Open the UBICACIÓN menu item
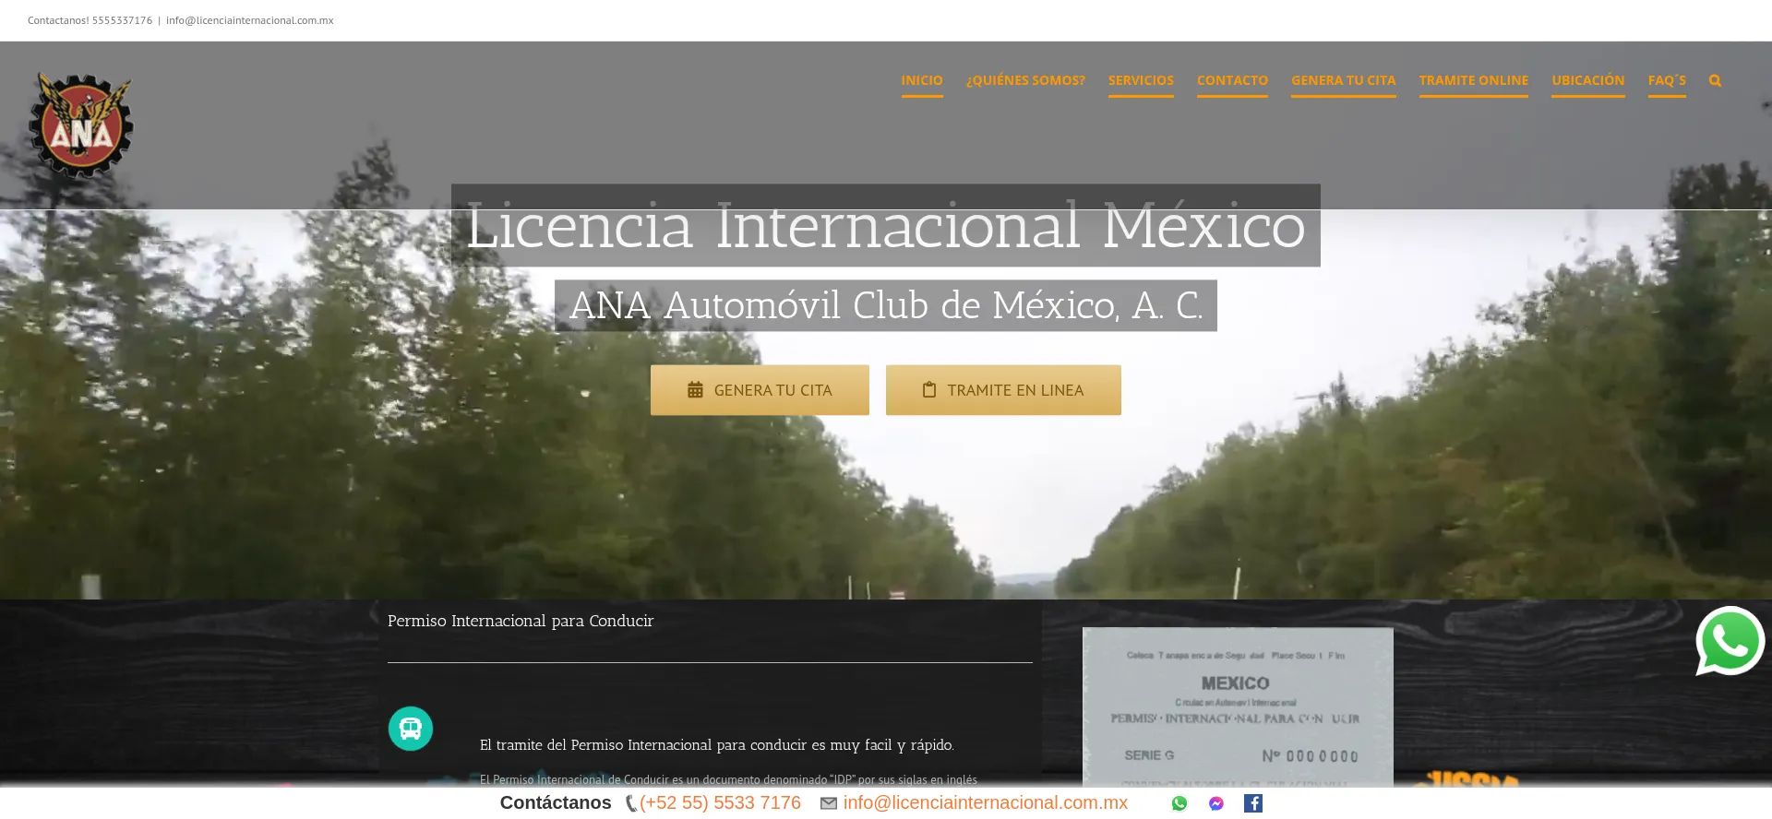 click(1587, 81)
